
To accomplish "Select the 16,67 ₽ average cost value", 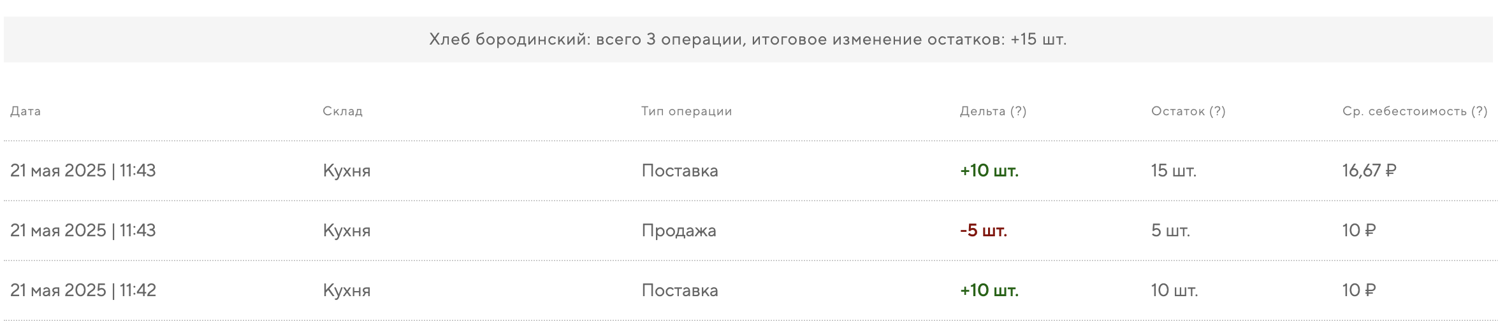I will point(1369,171).
